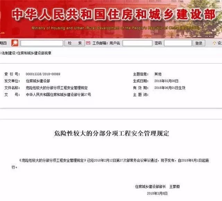Select index number 000013338/2018-00069
222x201 pixels.
(43, 74)
